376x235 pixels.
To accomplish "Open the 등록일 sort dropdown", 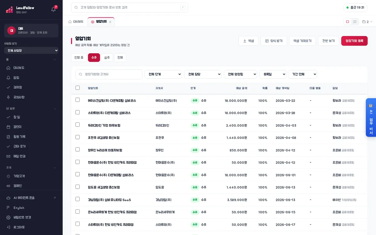I will pos(273,74).
